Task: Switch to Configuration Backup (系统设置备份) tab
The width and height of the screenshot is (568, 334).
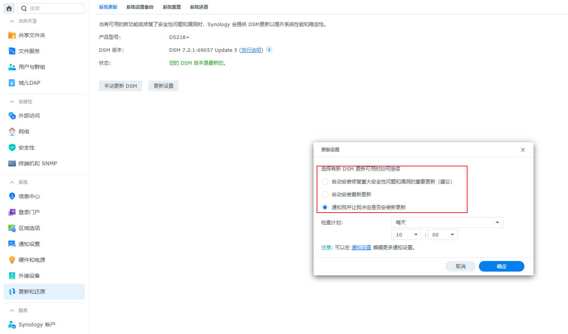Action: point(140,7)
